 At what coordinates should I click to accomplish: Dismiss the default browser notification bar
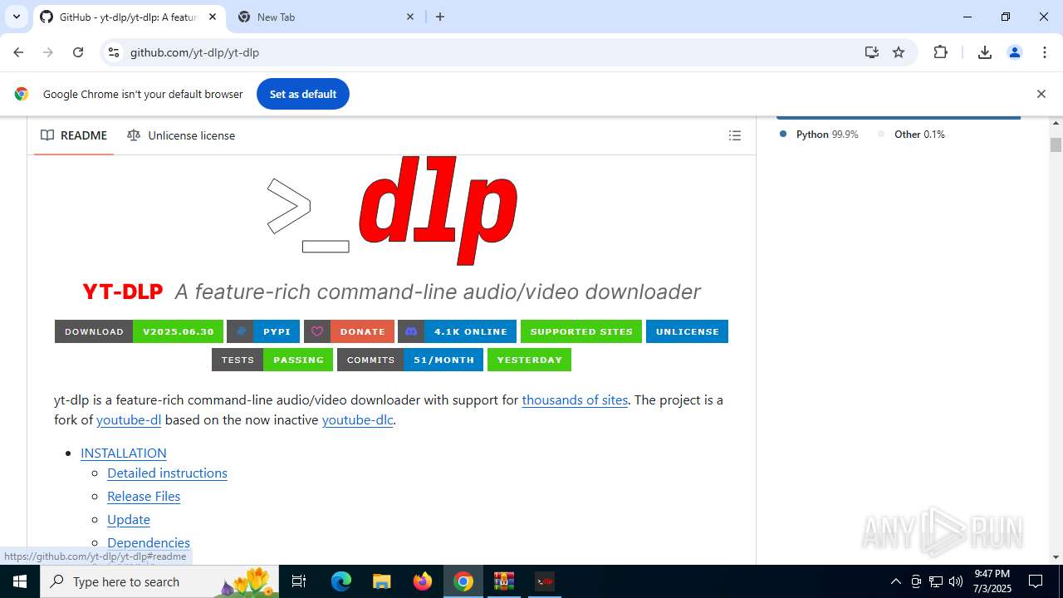click(x=1041, y=94)
